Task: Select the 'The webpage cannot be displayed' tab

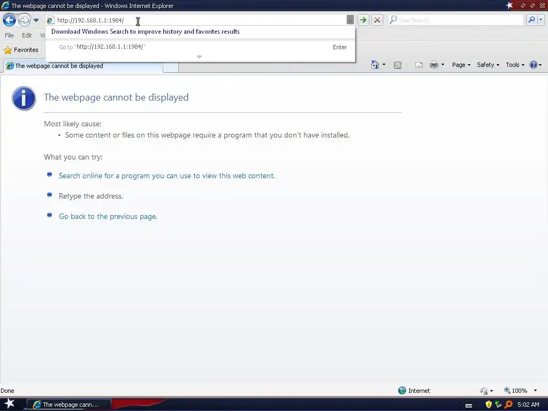Action: [x=83, y=66]
